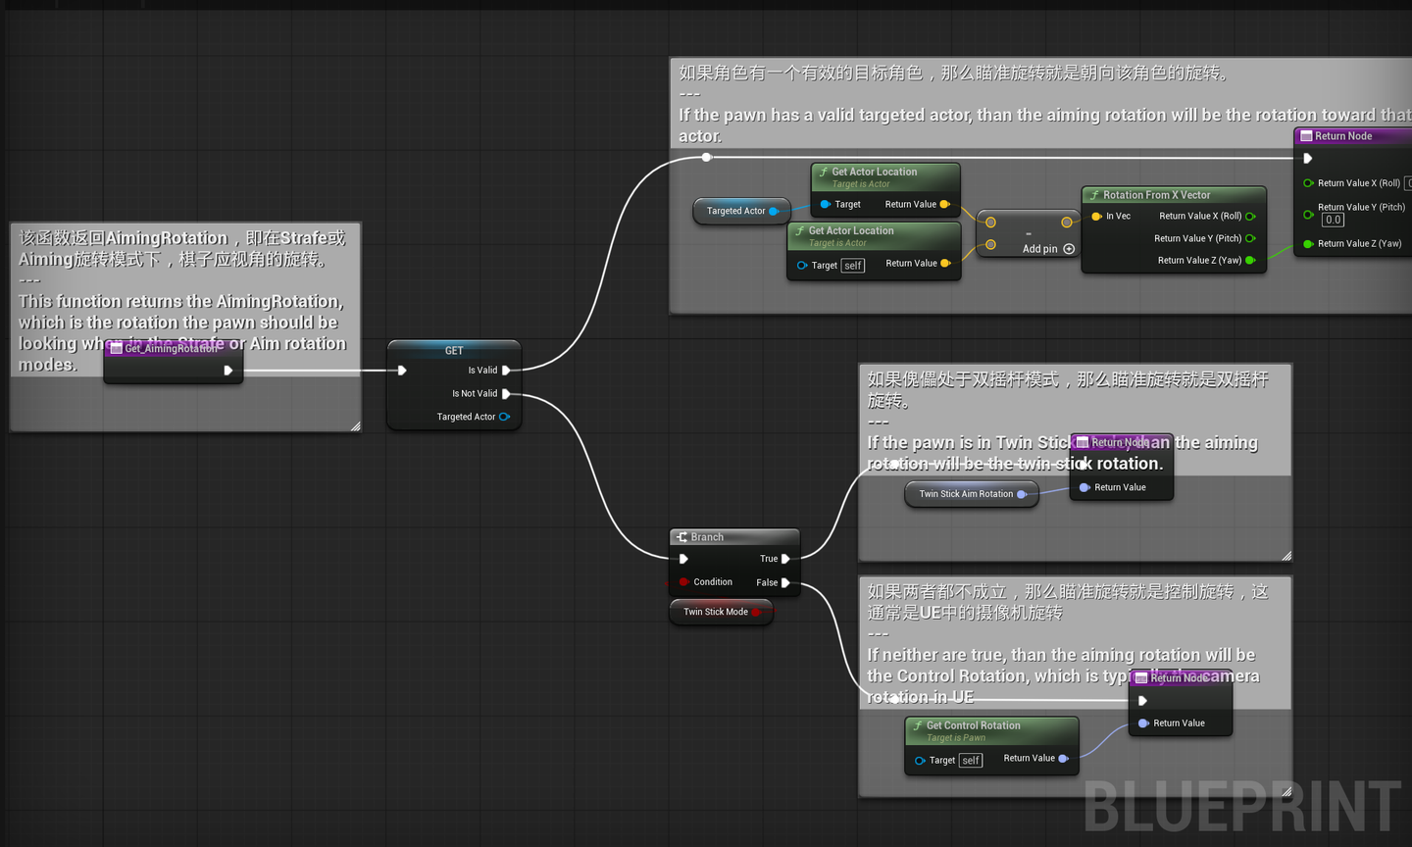The height and width of the screenshot is (847, 1412).
Task: Click top Return Node's Roll input pin
Action: pyautogui.click(x=1308, y=183)
